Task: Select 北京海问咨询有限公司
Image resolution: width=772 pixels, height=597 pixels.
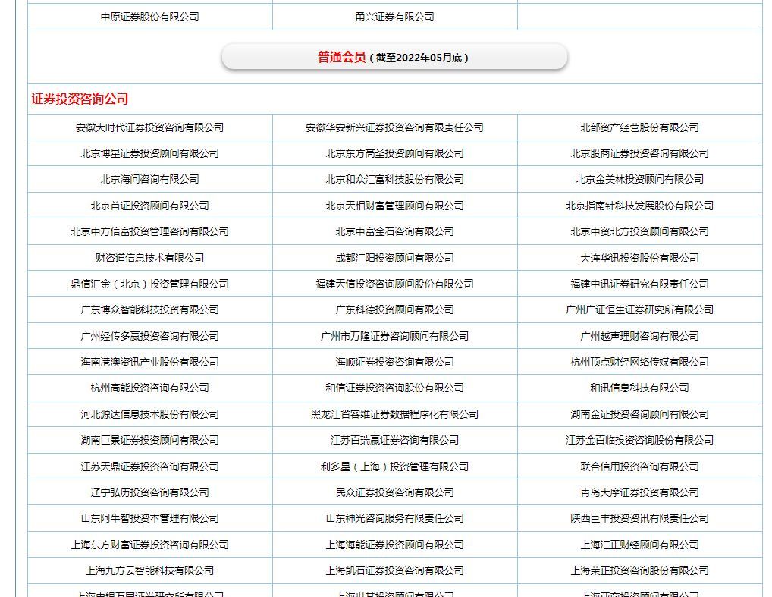Action: pyautogui.click(x=149, y=179)
